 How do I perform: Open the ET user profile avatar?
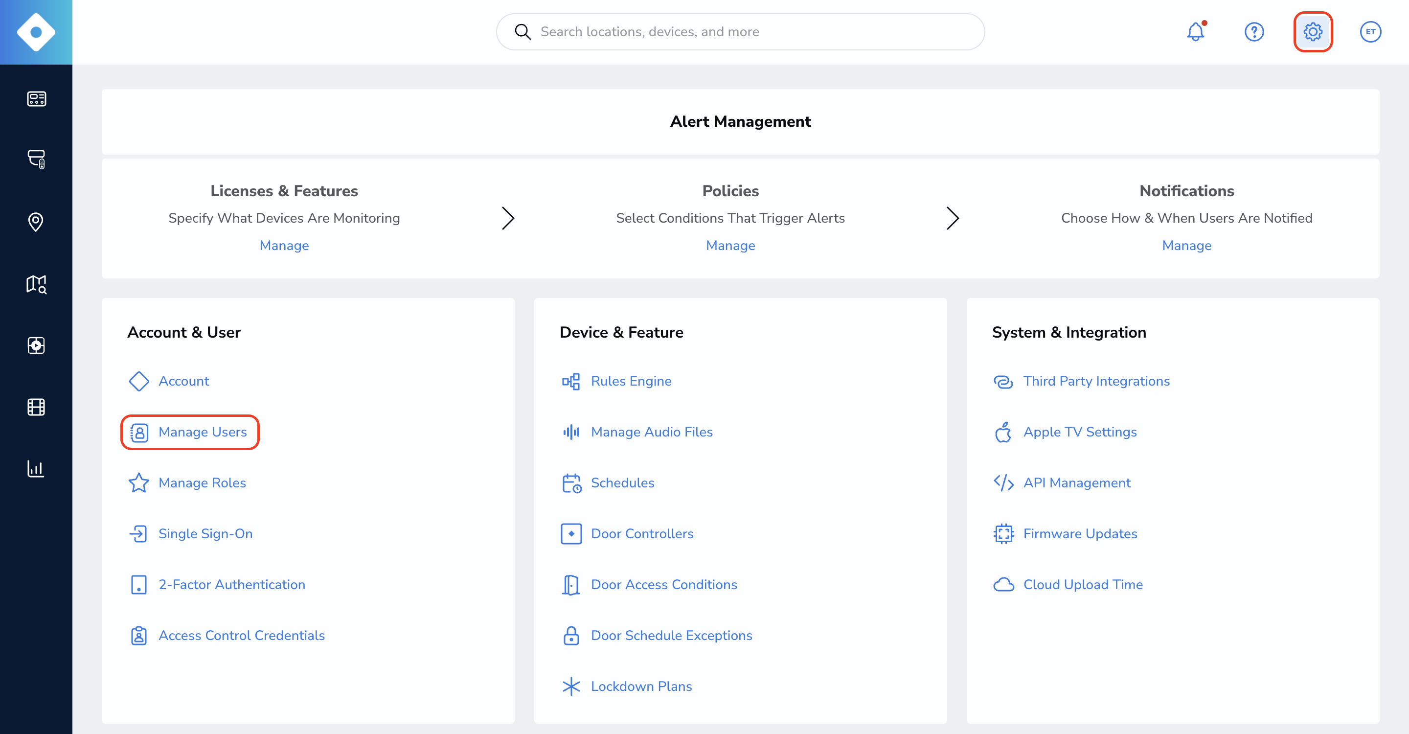tap(1370, 32)
